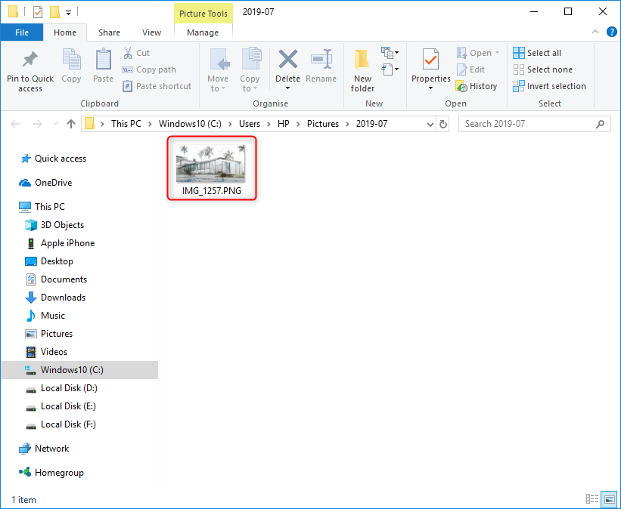Viewport: 621px width, 509px height.
Task: Refresh the current folder view
Action: coord(443,124)
